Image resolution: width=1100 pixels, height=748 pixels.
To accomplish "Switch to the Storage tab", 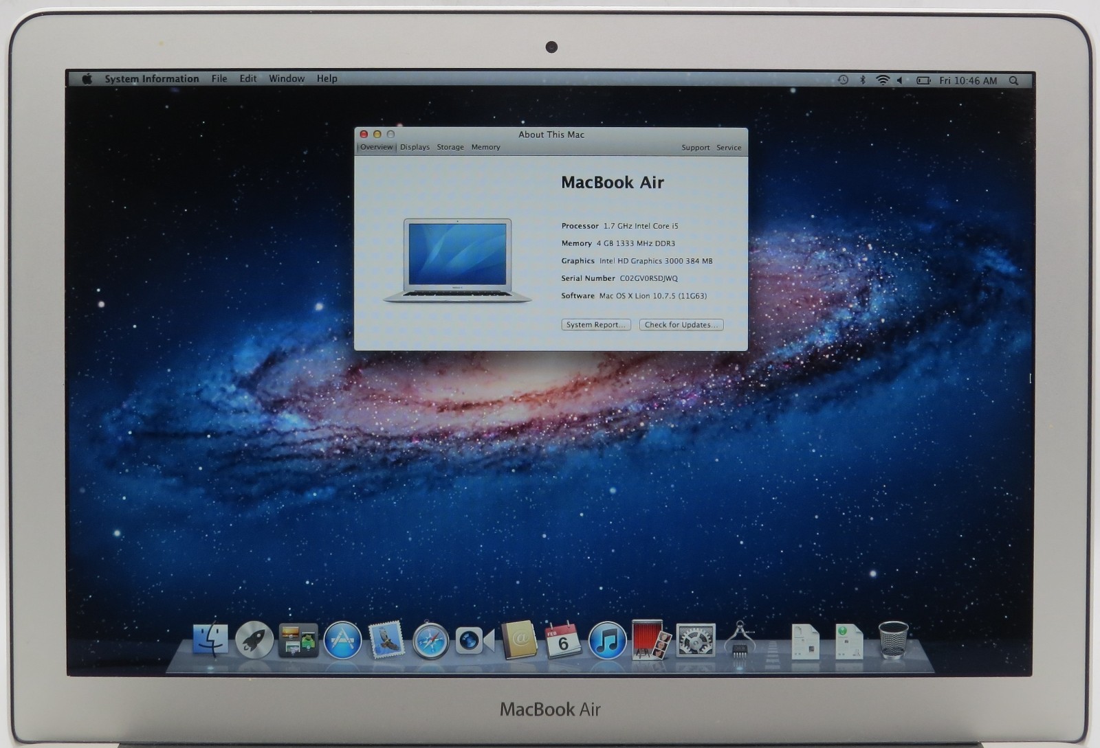I will point(450,147).
